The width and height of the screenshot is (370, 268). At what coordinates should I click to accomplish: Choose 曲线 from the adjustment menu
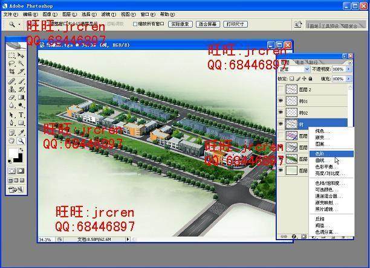coord(331,161)
